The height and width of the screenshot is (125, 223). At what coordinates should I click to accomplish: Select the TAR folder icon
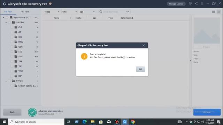(16, 61)
